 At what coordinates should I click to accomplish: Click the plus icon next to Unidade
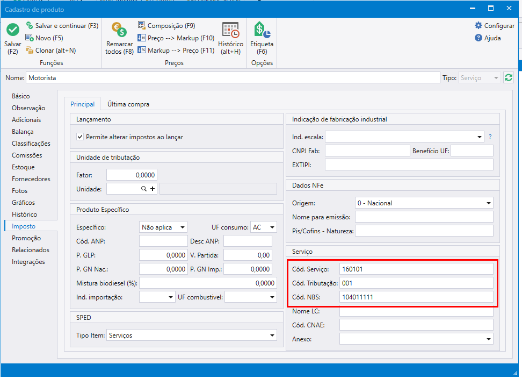coord(153,189)
